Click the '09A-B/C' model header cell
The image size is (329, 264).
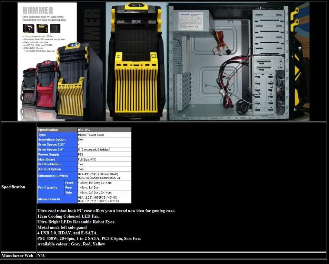click(104, 130)
